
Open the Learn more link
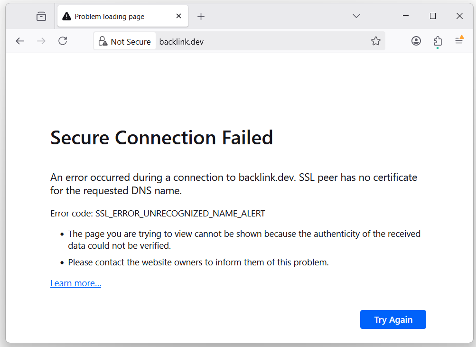click(75, 283)
